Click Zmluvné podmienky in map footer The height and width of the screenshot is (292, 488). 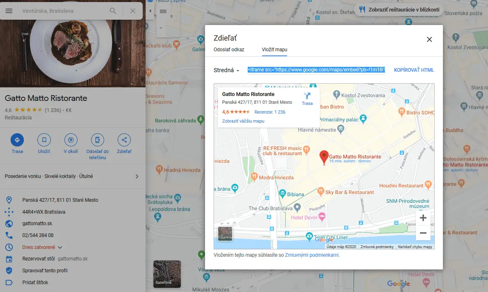click(x=377, y=247)
